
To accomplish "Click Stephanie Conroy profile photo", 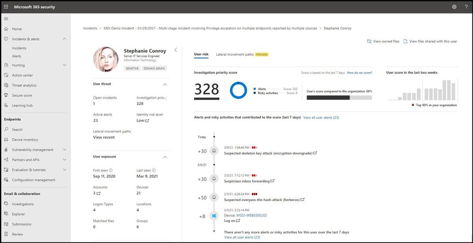I will click(x=106, y=59).
